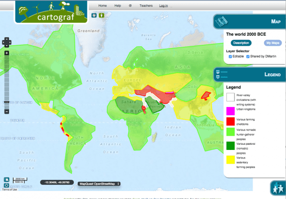Zoom out with the minus button
This screenshot has width=286, height=199.
[7, 111]
